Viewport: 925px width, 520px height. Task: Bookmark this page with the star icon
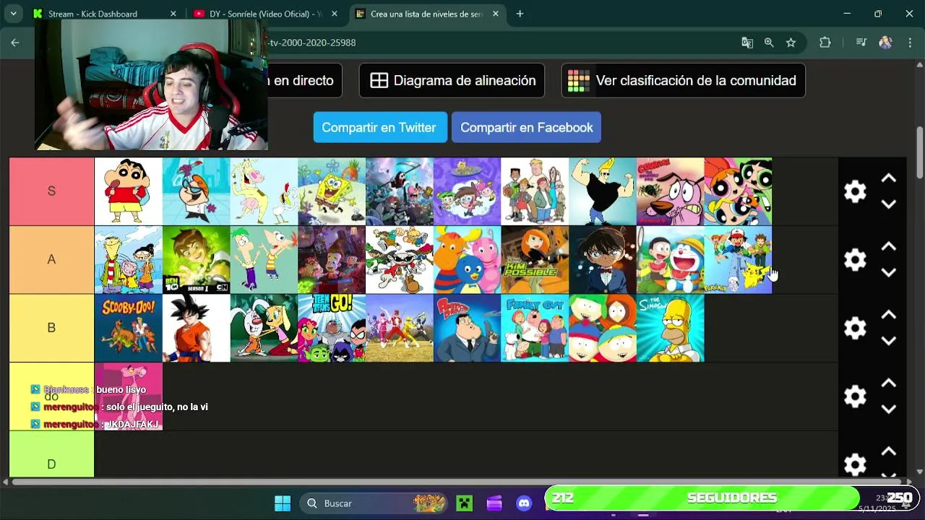coord(791,43)
